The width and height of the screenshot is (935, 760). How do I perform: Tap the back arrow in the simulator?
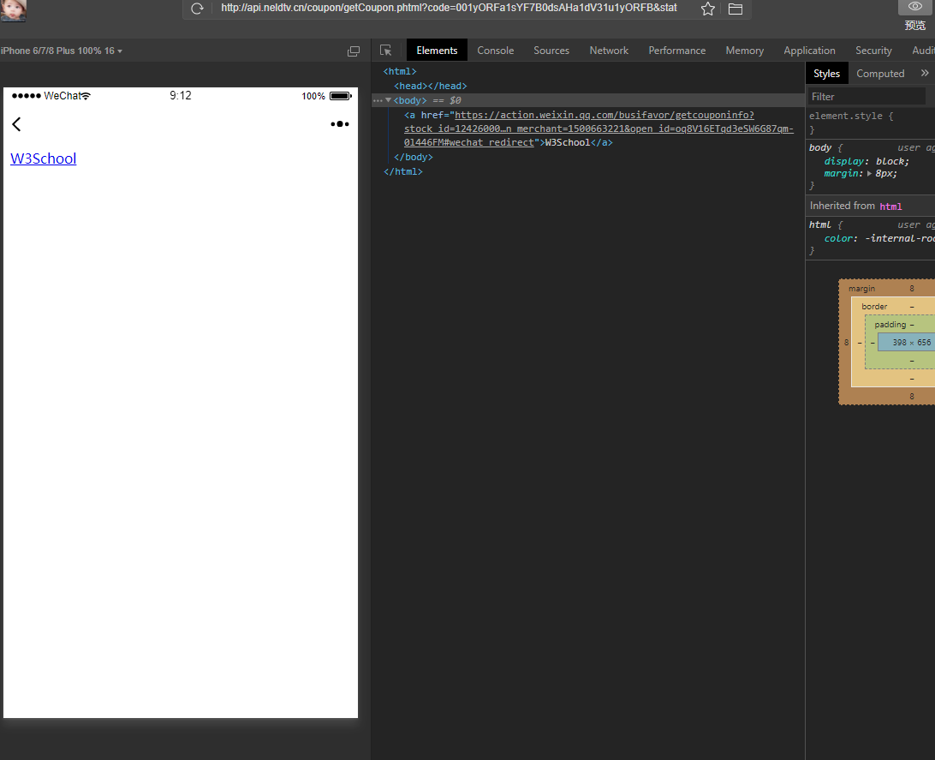(17, 124)
